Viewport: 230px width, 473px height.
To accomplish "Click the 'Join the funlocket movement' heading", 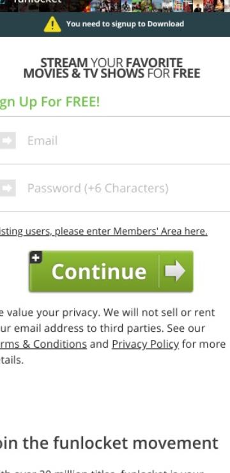I will click(109, 443).
